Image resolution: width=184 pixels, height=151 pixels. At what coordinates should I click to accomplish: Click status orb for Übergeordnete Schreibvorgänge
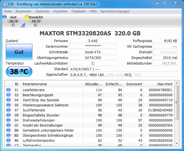click(8, 135)
